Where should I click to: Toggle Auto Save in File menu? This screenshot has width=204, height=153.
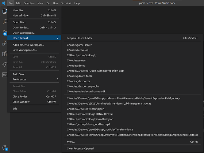(x=34, y=74)
